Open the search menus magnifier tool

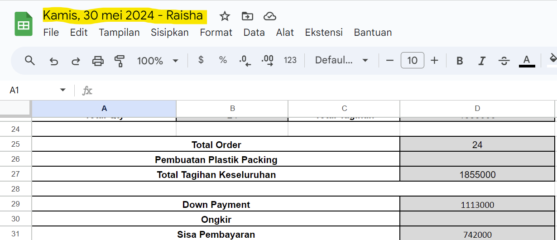click(30, 60)
